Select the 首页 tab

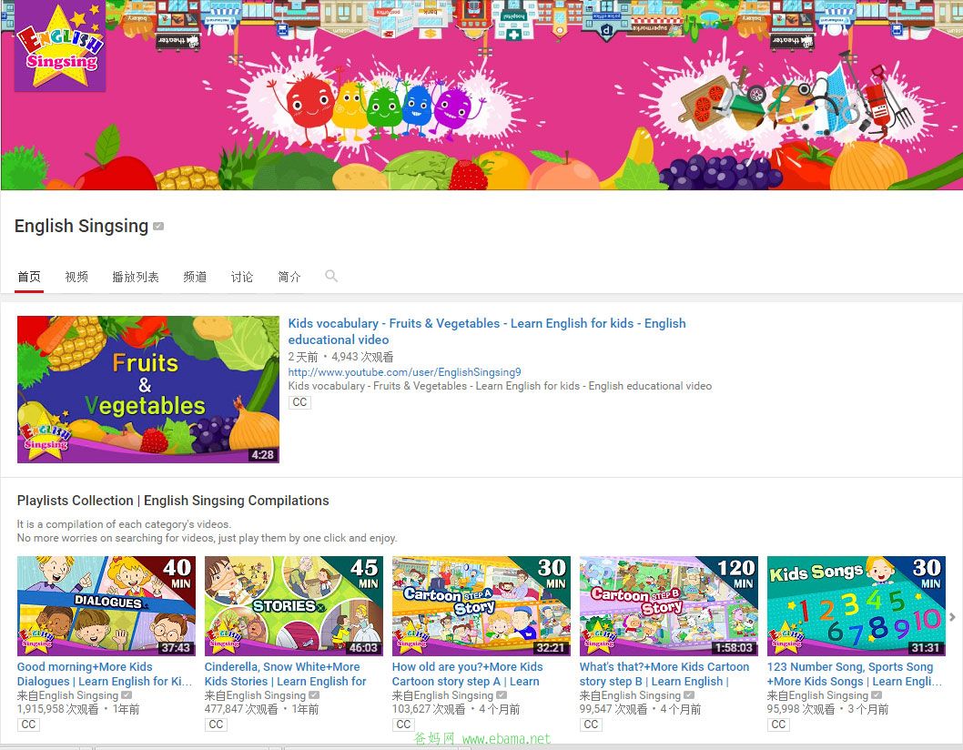pos(29,277)
